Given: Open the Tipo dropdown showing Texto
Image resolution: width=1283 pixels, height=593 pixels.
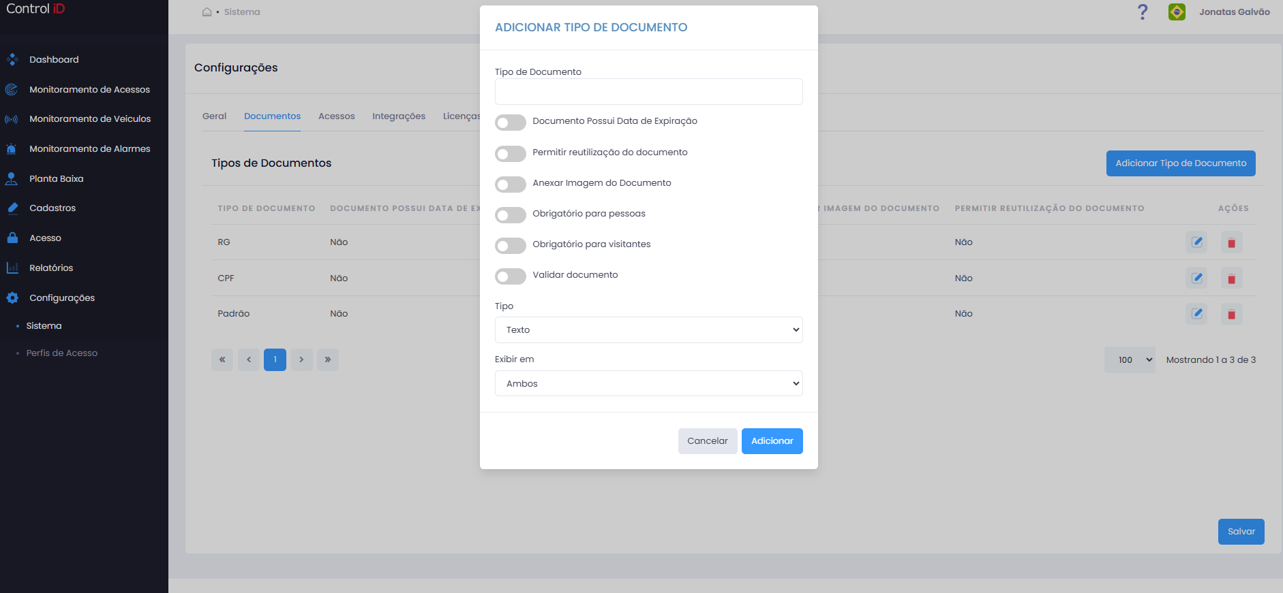Looking at the screenshot, I should click(x=648, y=330).
